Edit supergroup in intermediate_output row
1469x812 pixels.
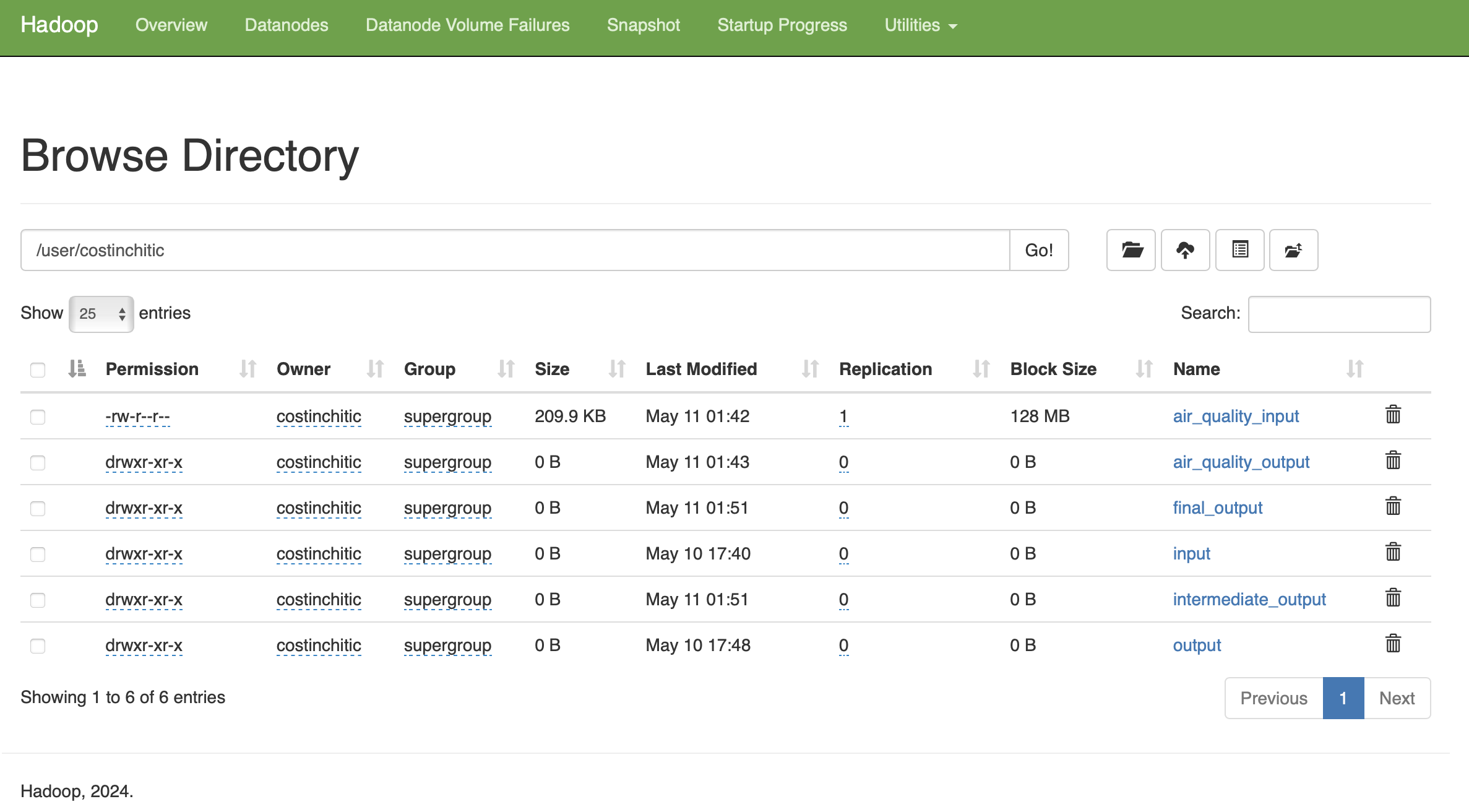[447, 599]
